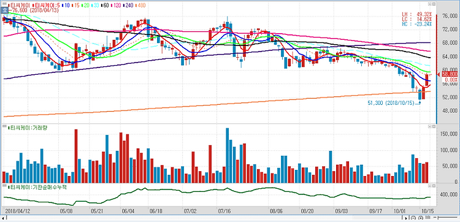Maximize the price chart panel

click(x=430, y=4)
